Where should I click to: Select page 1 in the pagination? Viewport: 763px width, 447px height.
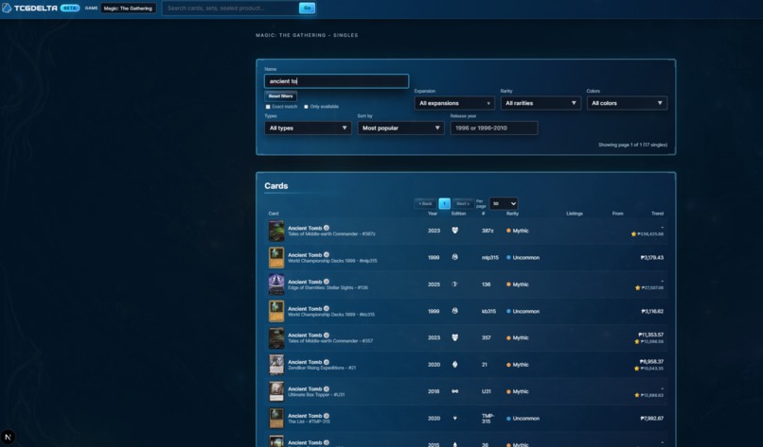point(444,203)
